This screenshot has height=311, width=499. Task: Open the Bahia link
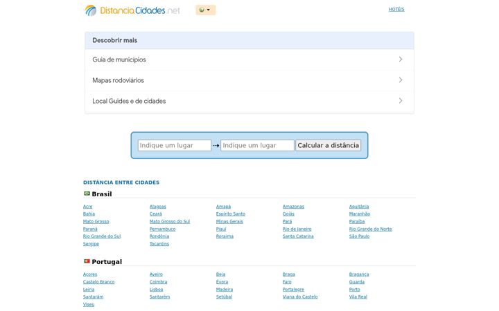tap(89, 214)
